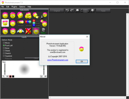Image resolution: width=129 pixels, height=99 pixels.
Task: Enable the Stretch deform mode
Action: click(4, 53)
